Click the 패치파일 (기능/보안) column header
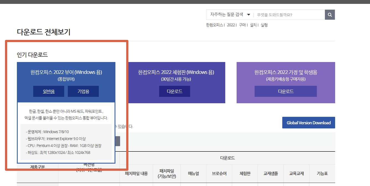This screenshot has width=370, height=186. coord(167,174)
